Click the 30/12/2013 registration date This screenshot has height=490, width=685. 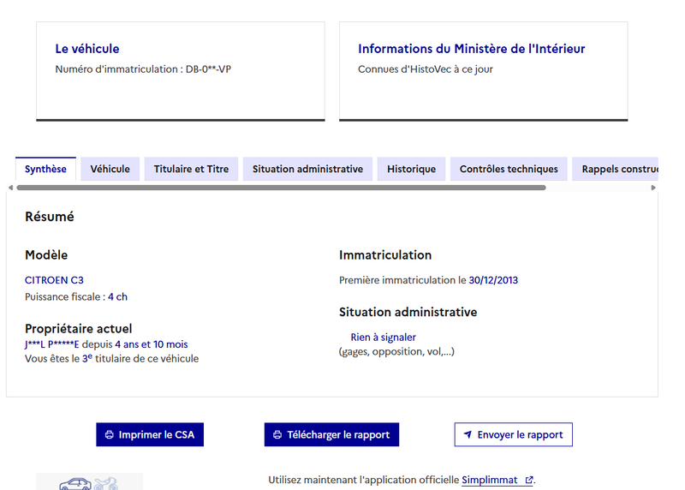pos(493,280)
